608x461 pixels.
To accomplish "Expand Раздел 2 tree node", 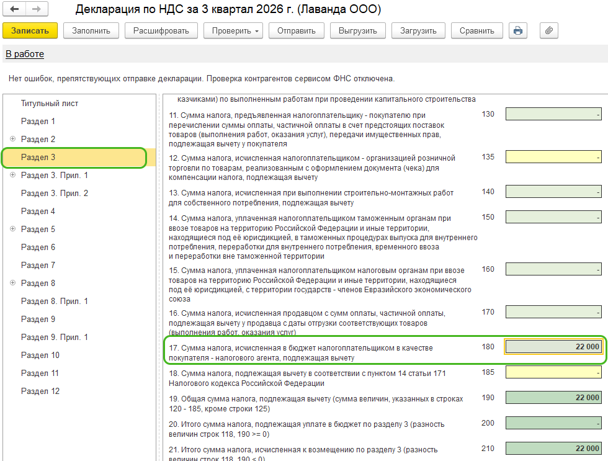I will click(13, 139).
